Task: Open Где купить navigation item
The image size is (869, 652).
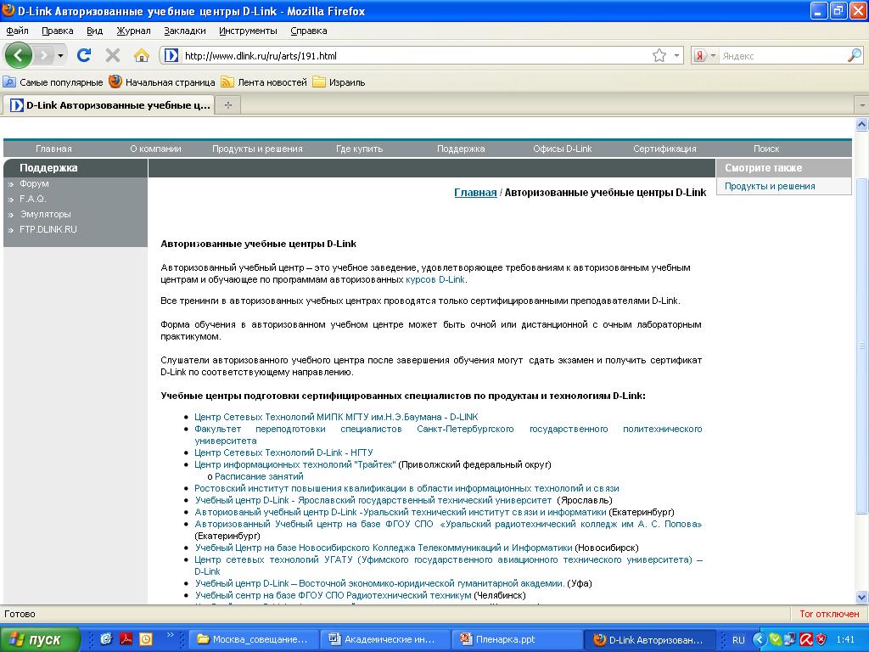Action: (359, 149)
